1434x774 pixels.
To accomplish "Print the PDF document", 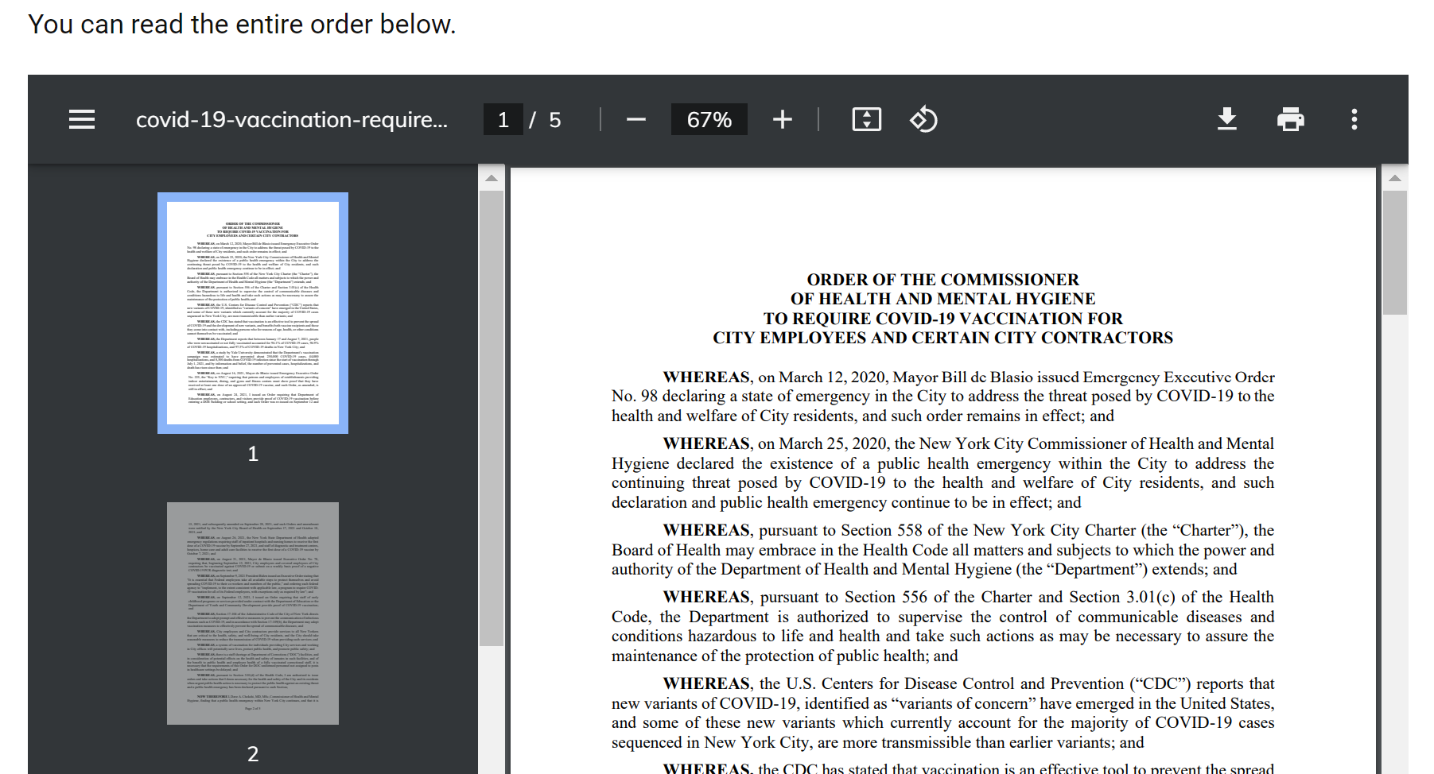I will tap(1291, 119).
